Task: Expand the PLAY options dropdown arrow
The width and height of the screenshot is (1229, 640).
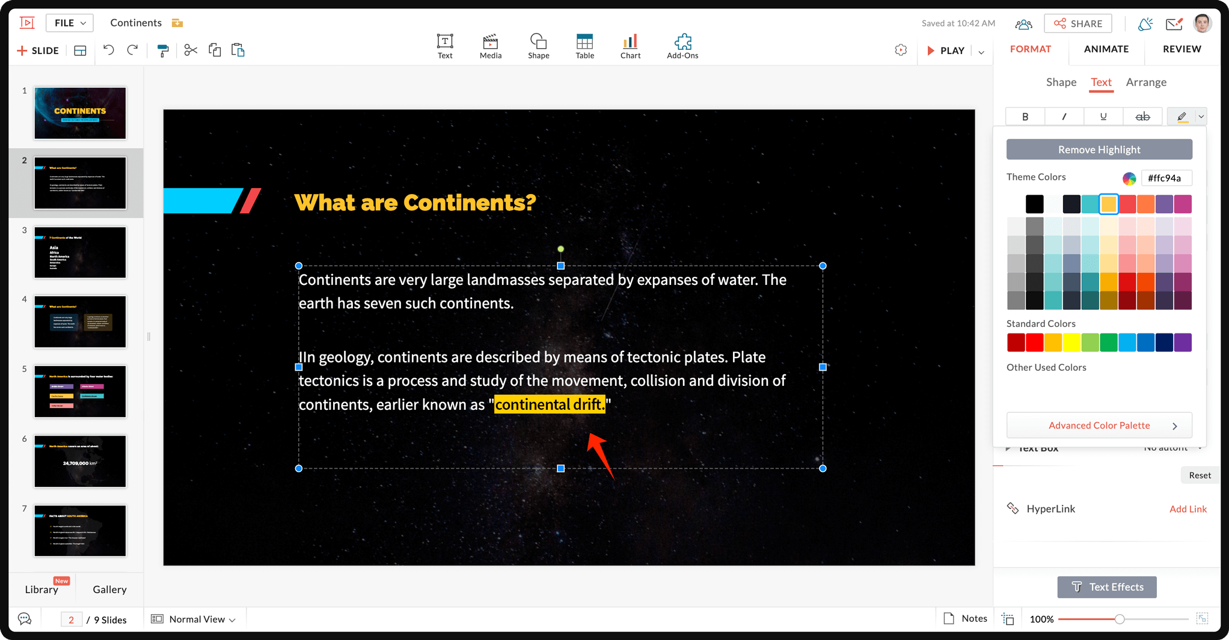Action: click(981, 52)
